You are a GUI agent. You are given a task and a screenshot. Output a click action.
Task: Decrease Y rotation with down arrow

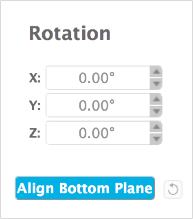tap(156, 111)
